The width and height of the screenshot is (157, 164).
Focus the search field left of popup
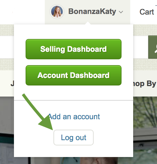pos(7,47)
